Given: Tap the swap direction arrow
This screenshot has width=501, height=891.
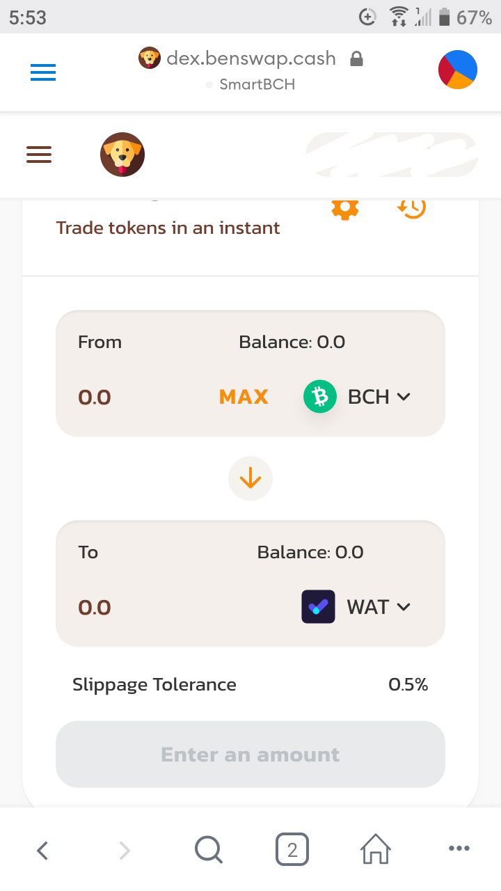Looking at the screenshot, I should pos(250,478).
